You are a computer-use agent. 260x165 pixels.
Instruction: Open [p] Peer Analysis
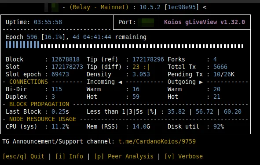(124, 156)
